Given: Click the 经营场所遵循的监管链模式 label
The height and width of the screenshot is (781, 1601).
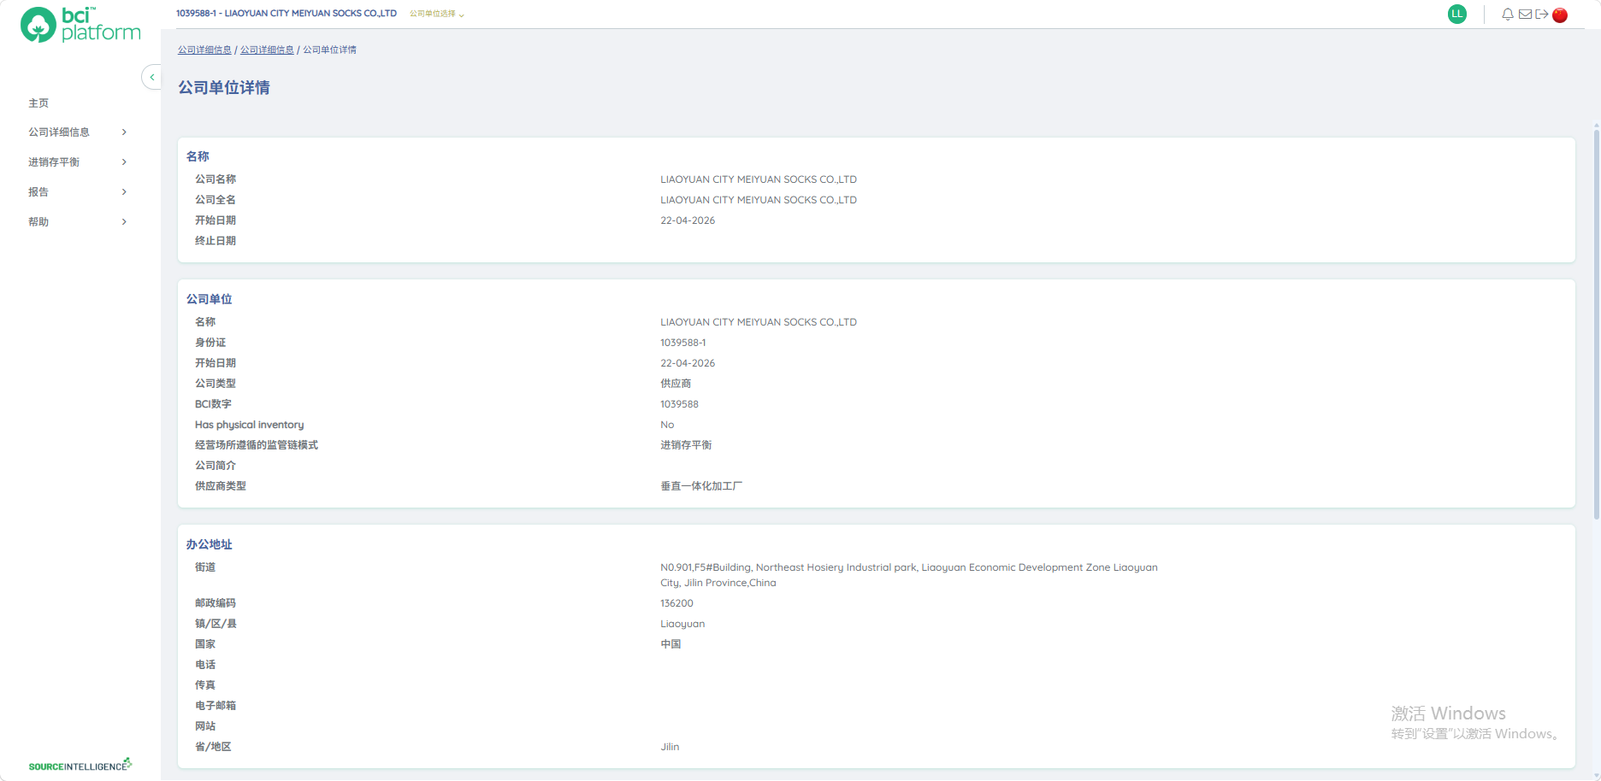Looking at the screenshot, I should click(x=257, y=445).
